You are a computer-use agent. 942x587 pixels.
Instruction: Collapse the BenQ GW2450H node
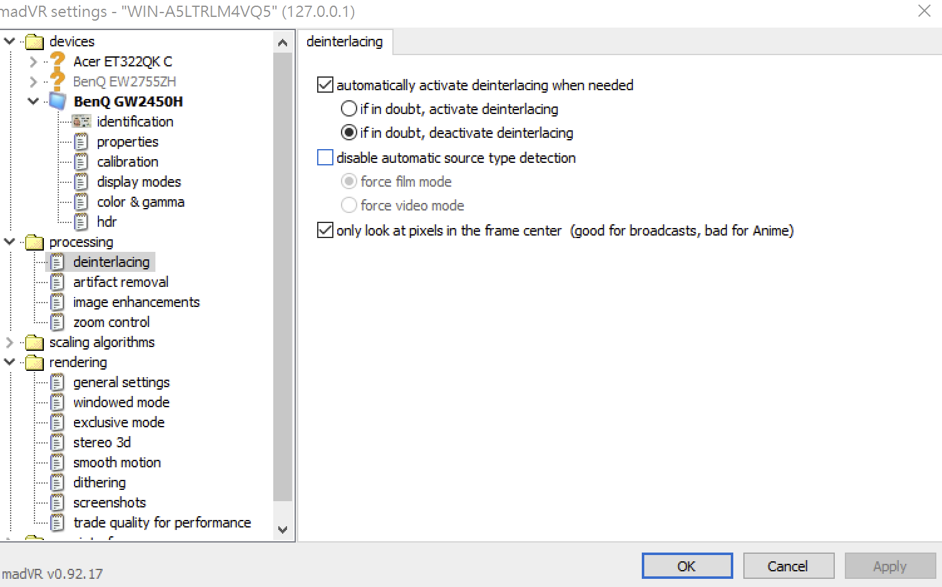pos(34,101)
